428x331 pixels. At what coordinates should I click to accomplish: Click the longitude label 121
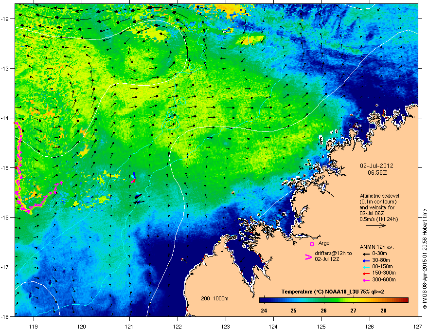coord(129,326)
